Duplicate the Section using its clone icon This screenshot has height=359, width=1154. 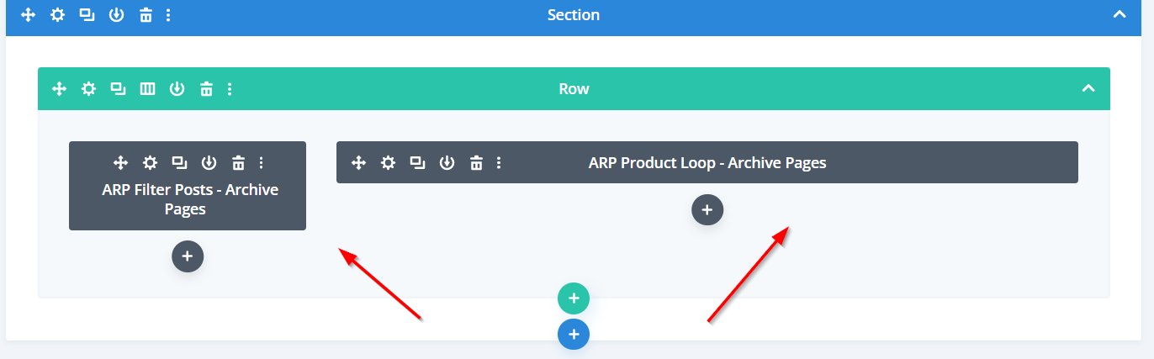pos(87,15)
